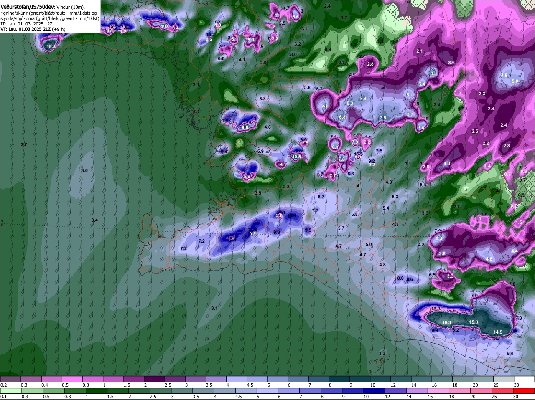Click the white 2.3 value in the purple region
This screenshot has width=535, height=400.
click(482, 94)
